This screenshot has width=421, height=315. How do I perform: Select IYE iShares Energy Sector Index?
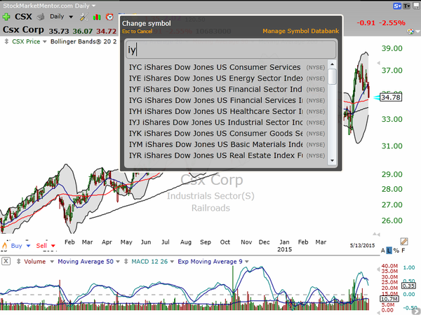point(227,78)
